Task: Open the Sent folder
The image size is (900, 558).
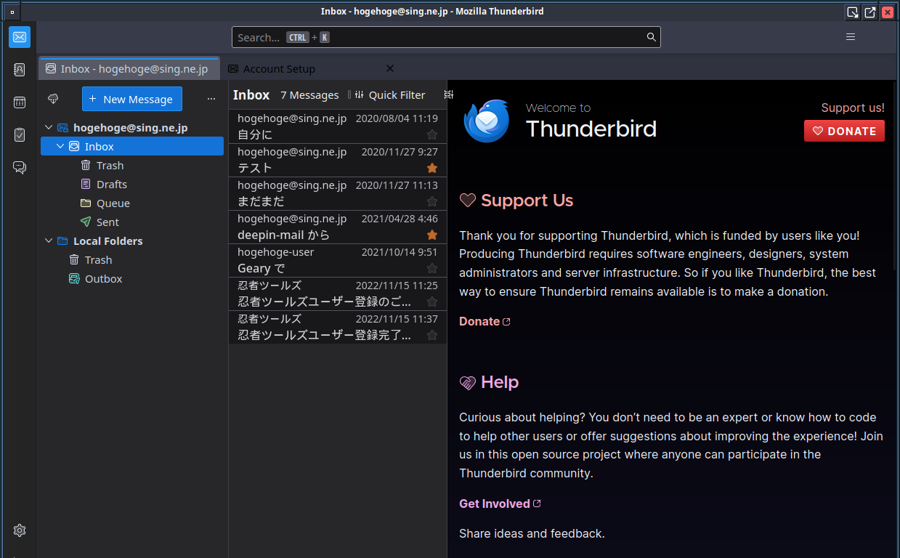Action: pyautogui.click(x=132, y=222)
